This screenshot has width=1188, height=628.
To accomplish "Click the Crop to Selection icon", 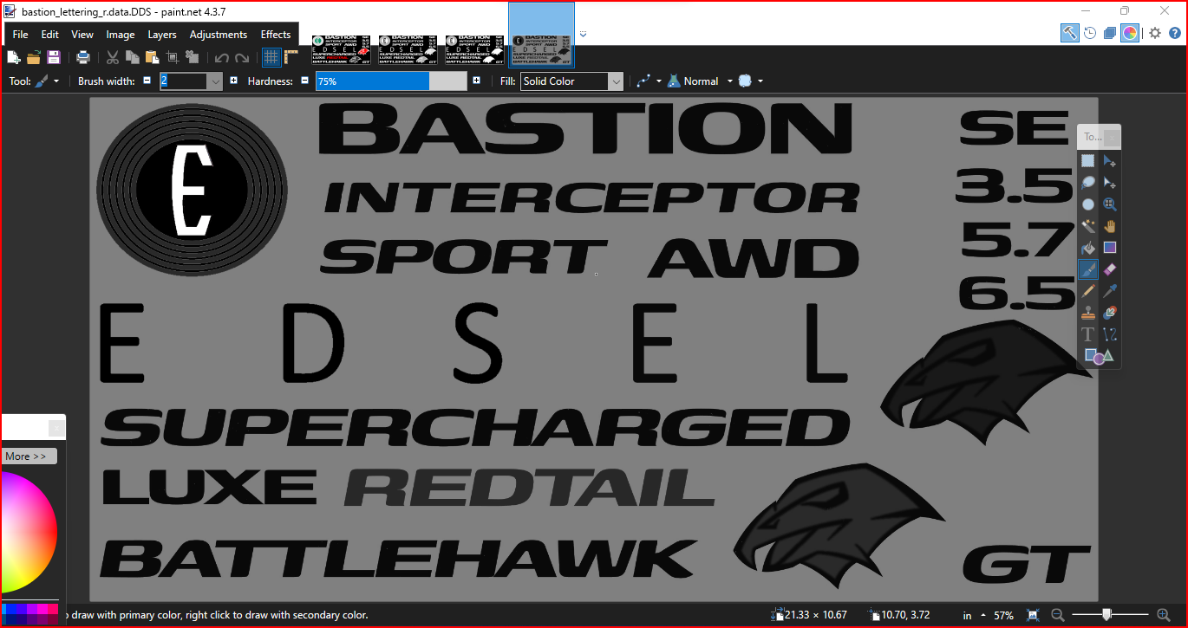I will 173,57.
